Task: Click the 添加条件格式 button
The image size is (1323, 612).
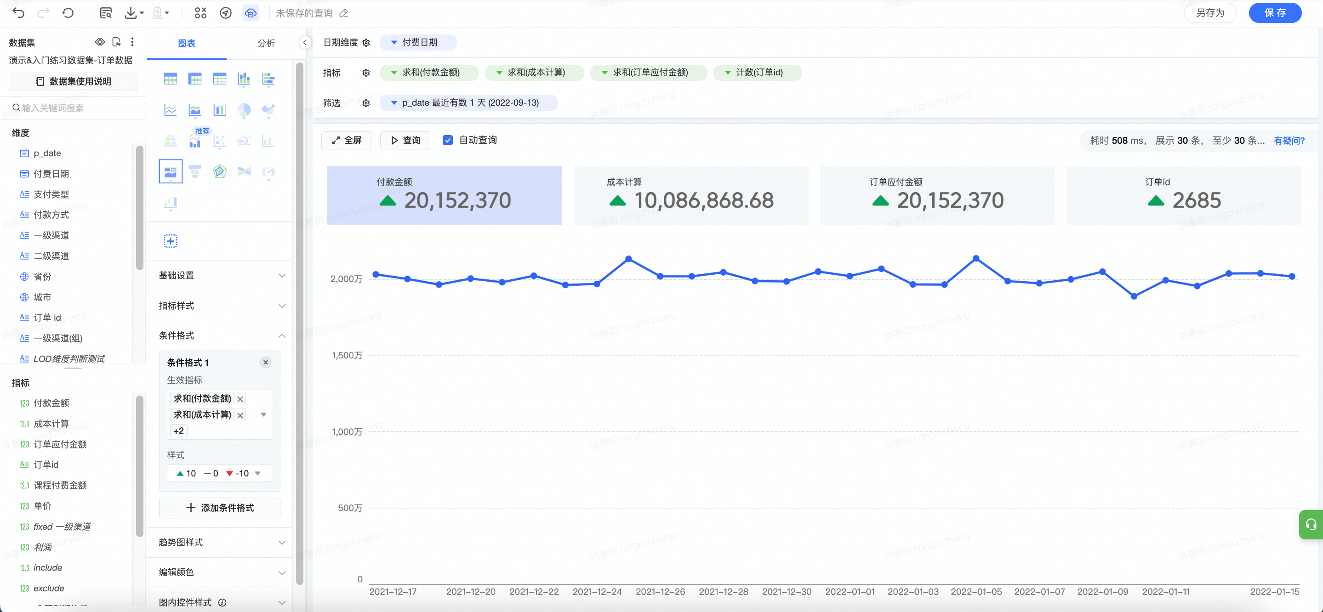Action: [x=219, y=508]
